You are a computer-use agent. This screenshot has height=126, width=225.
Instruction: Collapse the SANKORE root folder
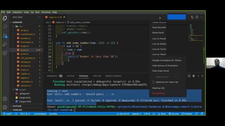click(11, 22)
